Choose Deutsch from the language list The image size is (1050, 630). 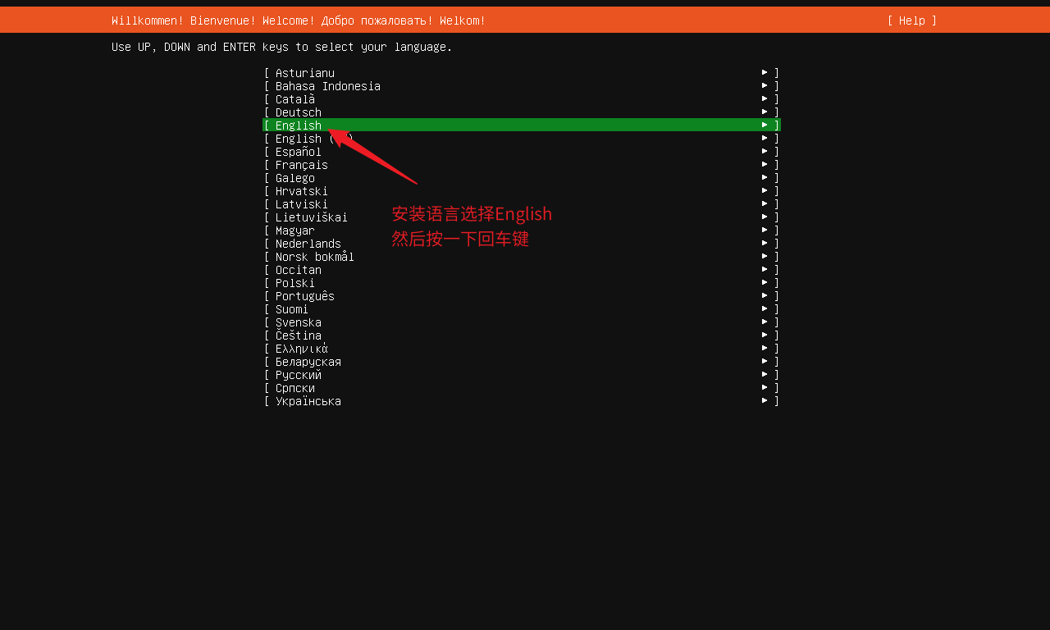pyautogui.click(x=299, y=112)
